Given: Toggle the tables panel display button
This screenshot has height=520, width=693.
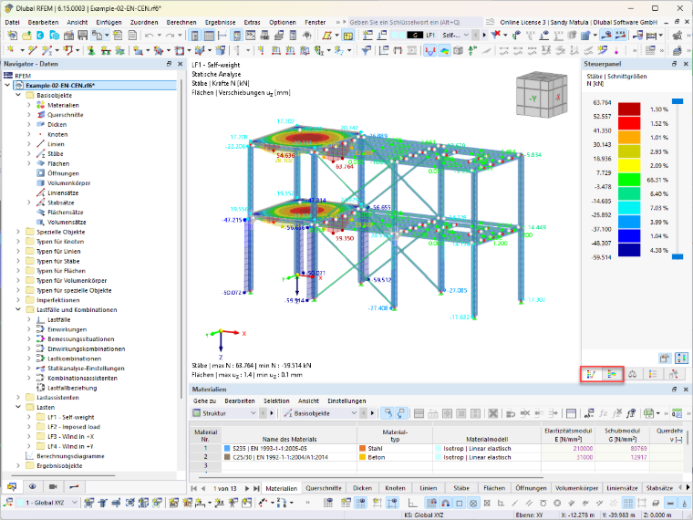Looking at the screenshot, I should coord(209,35).
